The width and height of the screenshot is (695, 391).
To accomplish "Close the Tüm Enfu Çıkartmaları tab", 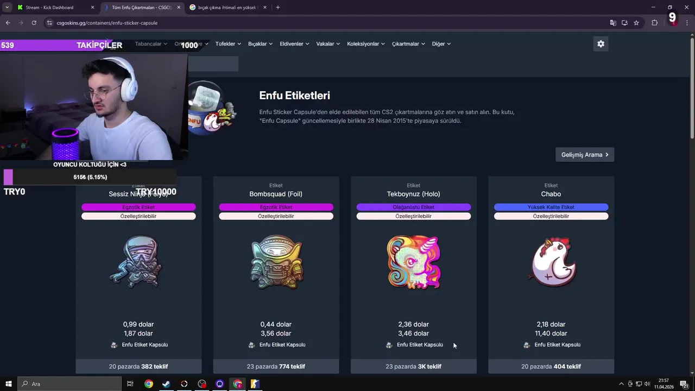I will 179,8.
